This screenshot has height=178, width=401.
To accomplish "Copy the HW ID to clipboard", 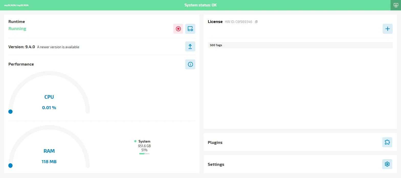I will (256, 22).
